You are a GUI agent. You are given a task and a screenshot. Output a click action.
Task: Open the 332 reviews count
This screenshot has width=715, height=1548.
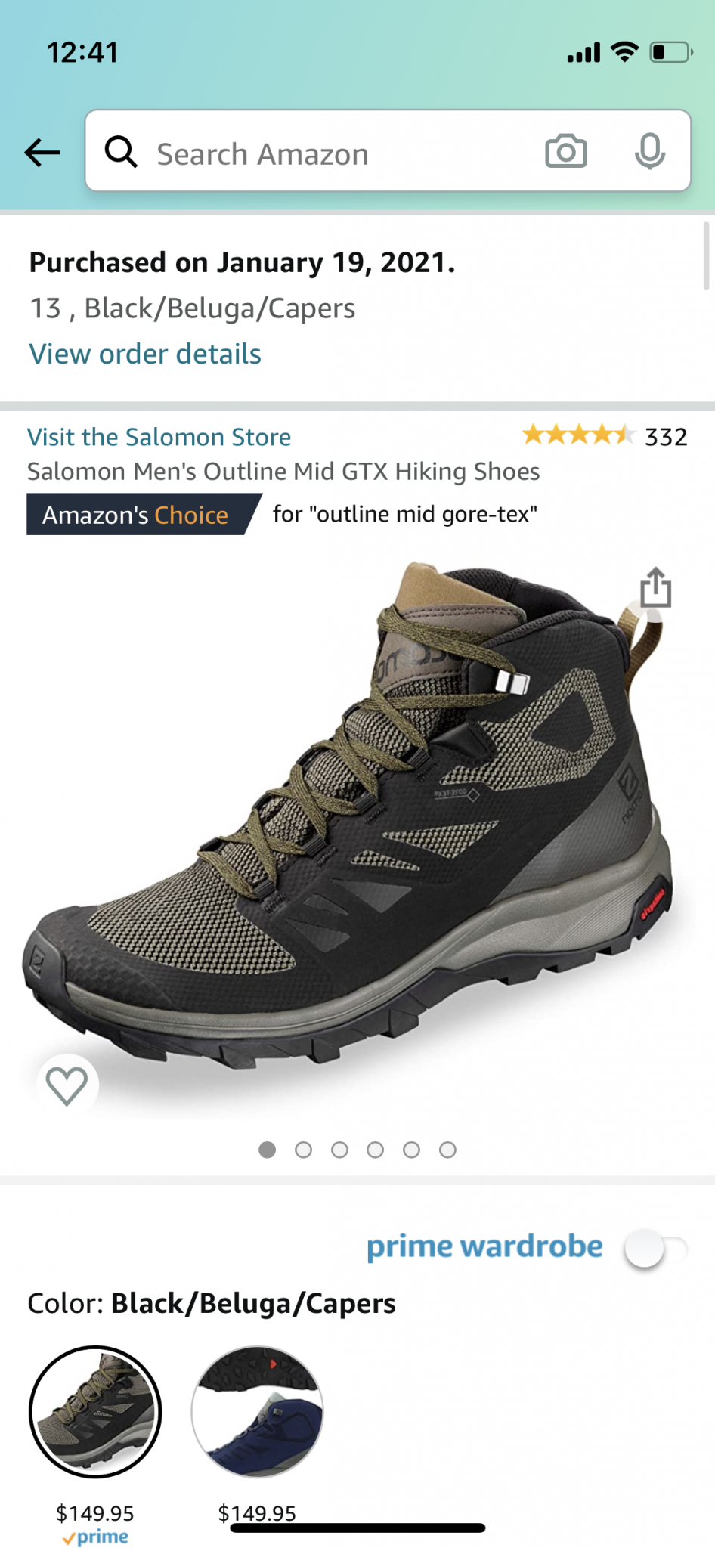[666, 437]
